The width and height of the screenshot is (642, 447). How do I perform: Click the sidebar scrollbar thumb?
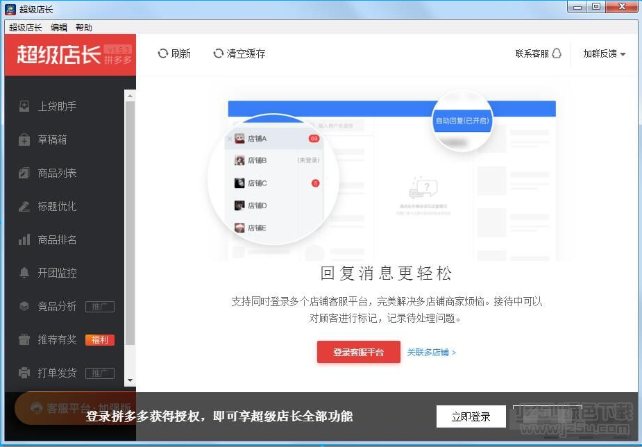130,223
